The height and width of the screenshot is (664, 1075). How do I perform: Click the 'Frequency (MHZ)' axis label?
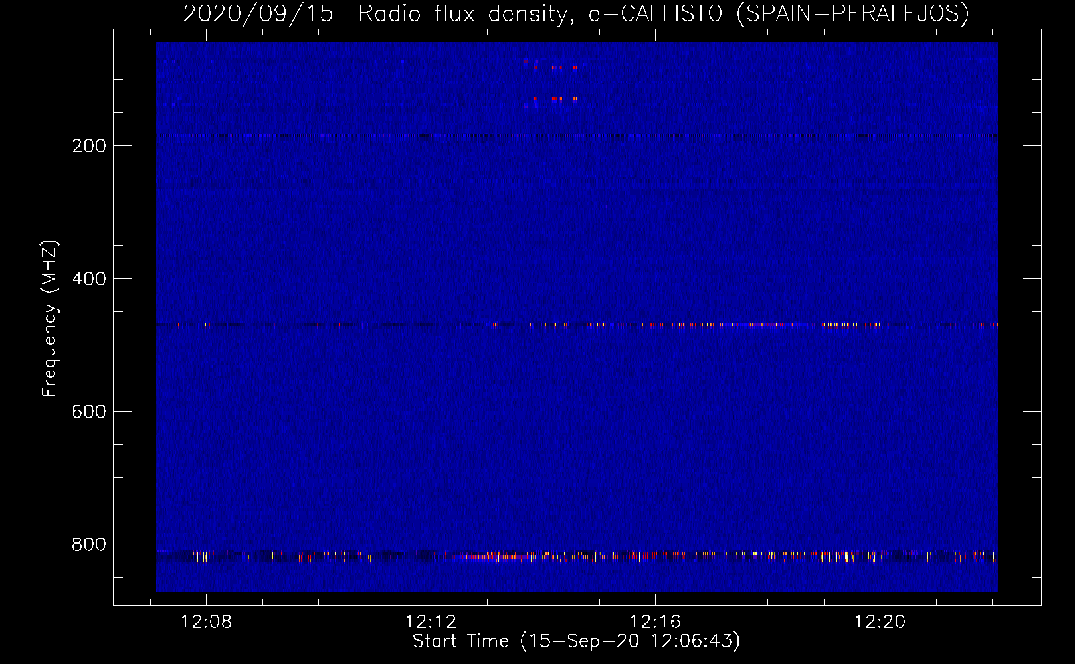(50, 319)
